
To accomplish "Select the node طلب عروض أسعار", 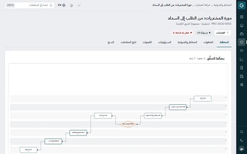I will (x=153, y=116).
